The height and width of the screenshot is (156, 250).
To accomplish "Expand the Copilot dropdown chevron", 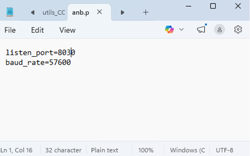I will (181, 29).
